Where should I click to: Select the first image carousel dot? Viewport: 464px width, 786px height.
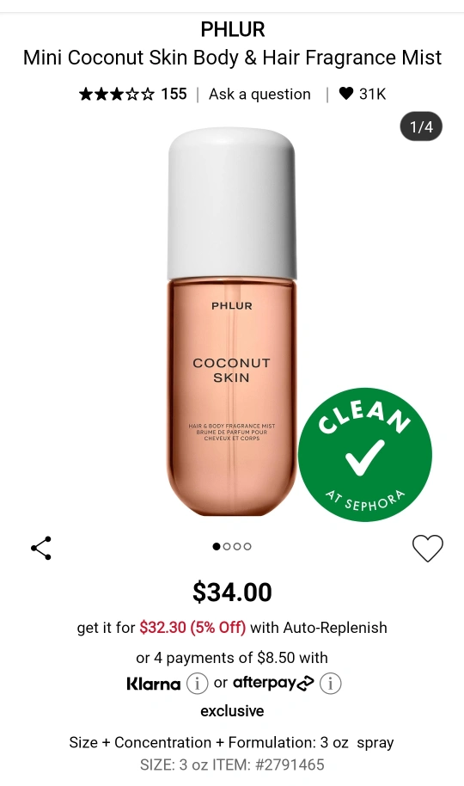[x=217, y=546]
